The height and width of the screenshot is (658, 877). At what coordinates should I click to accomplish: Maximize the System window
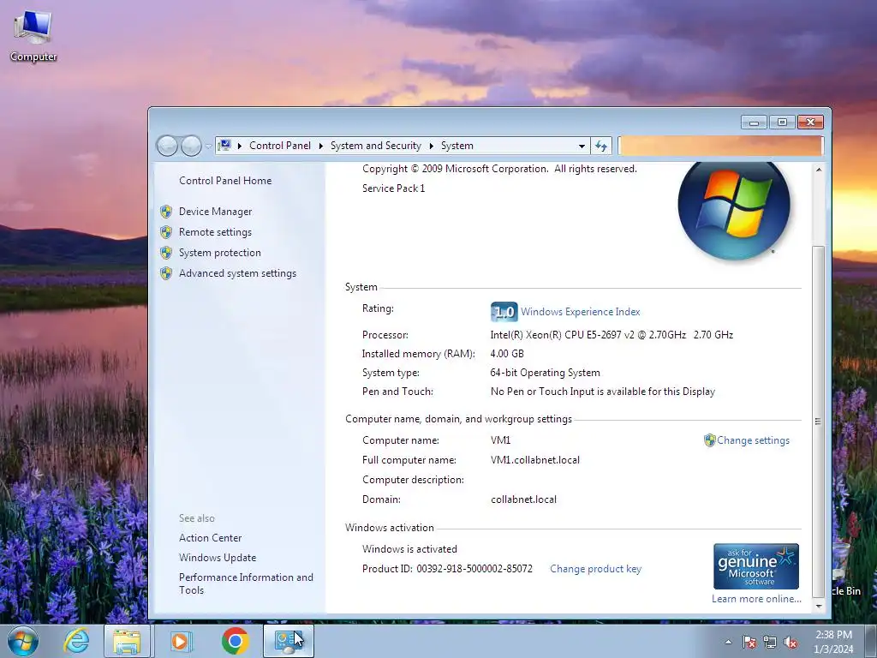782,122
